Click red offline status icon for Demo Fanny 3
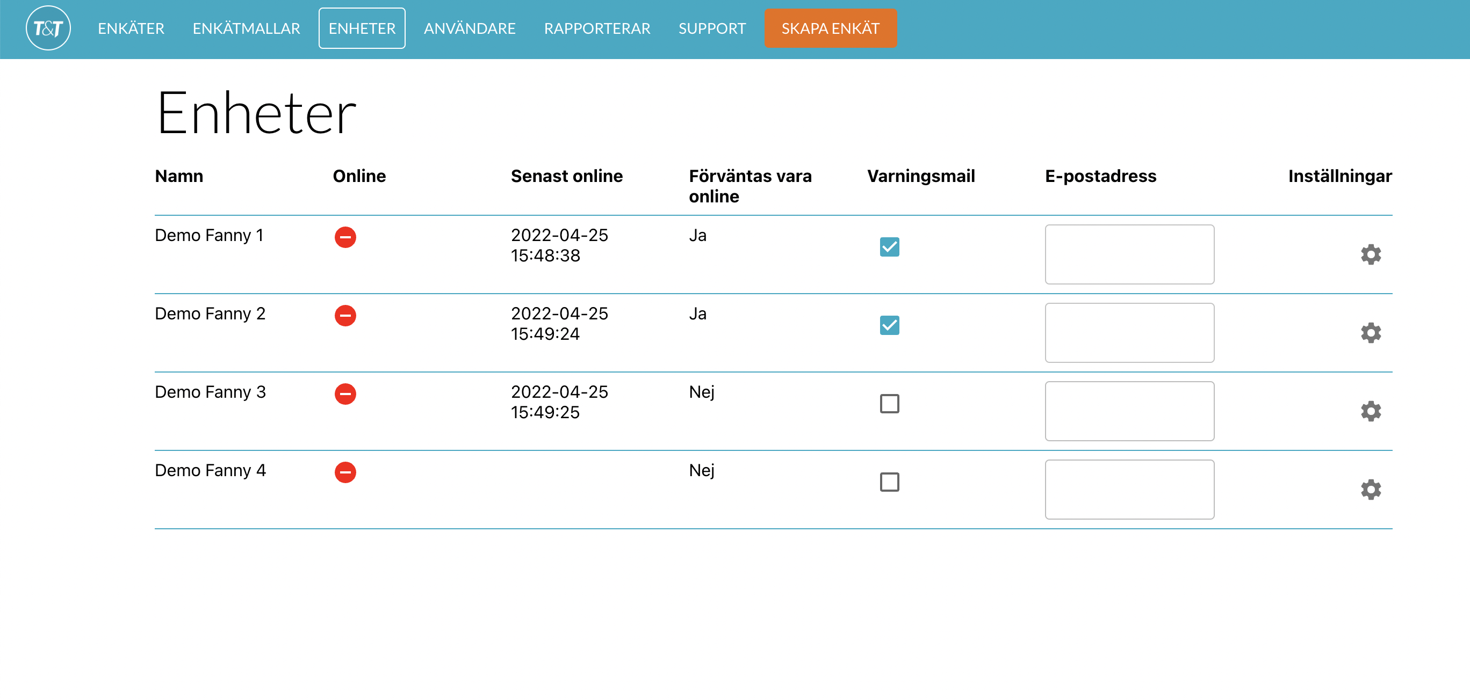The width and height of the screenshot is (1470, 700). pyautogui.click(x=345, y=394)
